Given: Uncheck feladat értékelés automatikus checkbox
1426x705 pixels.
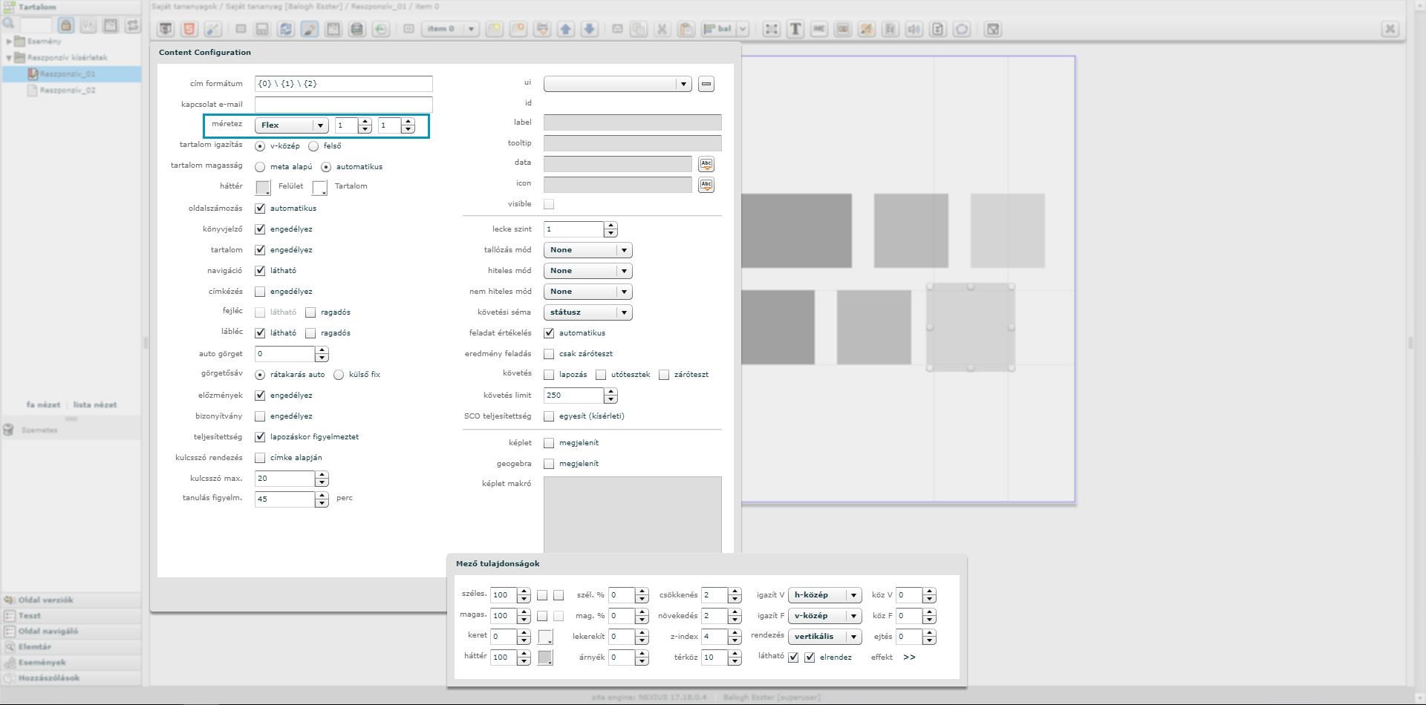Looking at the screenshot, I should coord(549,333).
